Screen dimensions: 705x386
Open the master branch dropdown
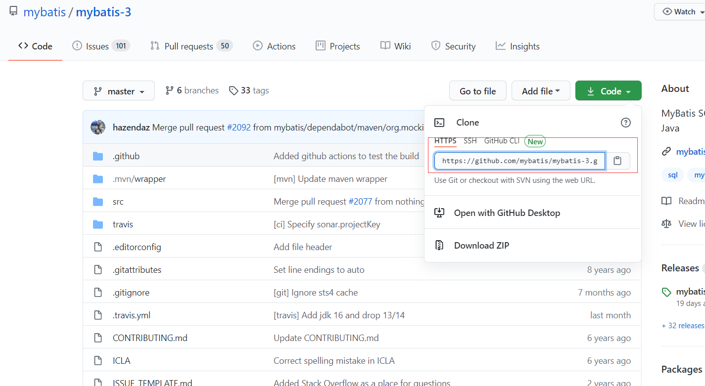[119, 91]
